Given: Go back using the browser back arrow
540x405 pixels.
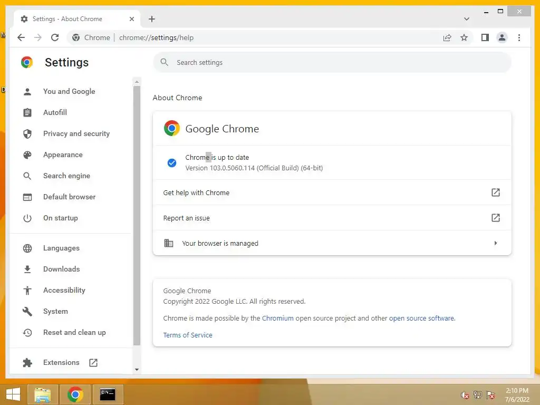Looking at the screenshot, I should [x=21, y=37].
